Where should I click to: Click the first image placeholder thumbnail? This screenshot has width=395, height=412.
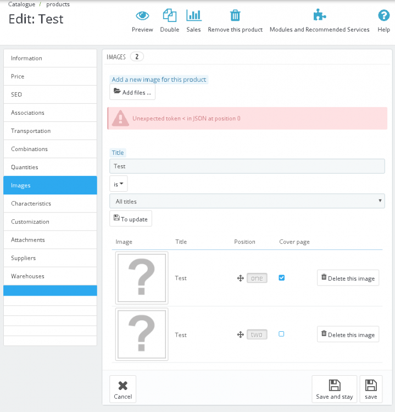tap(142, 278)
